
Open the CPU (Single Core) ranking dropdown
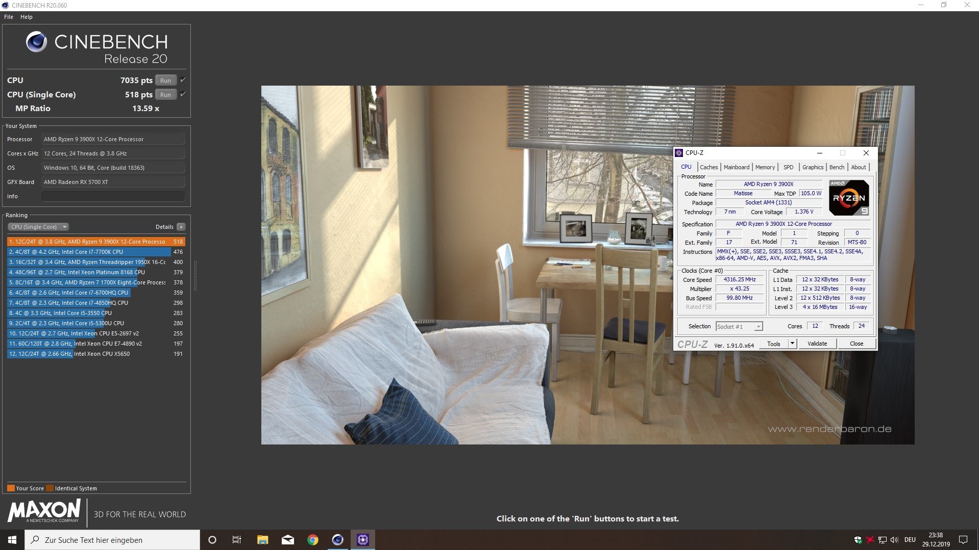pyautogui.click(x=38, y=227)
